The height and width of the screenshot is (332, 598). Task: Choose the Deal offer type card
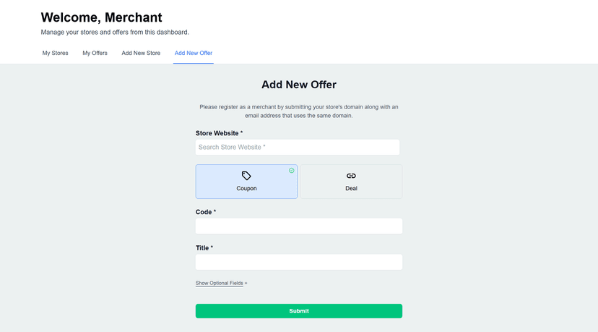tap(351, 182)
